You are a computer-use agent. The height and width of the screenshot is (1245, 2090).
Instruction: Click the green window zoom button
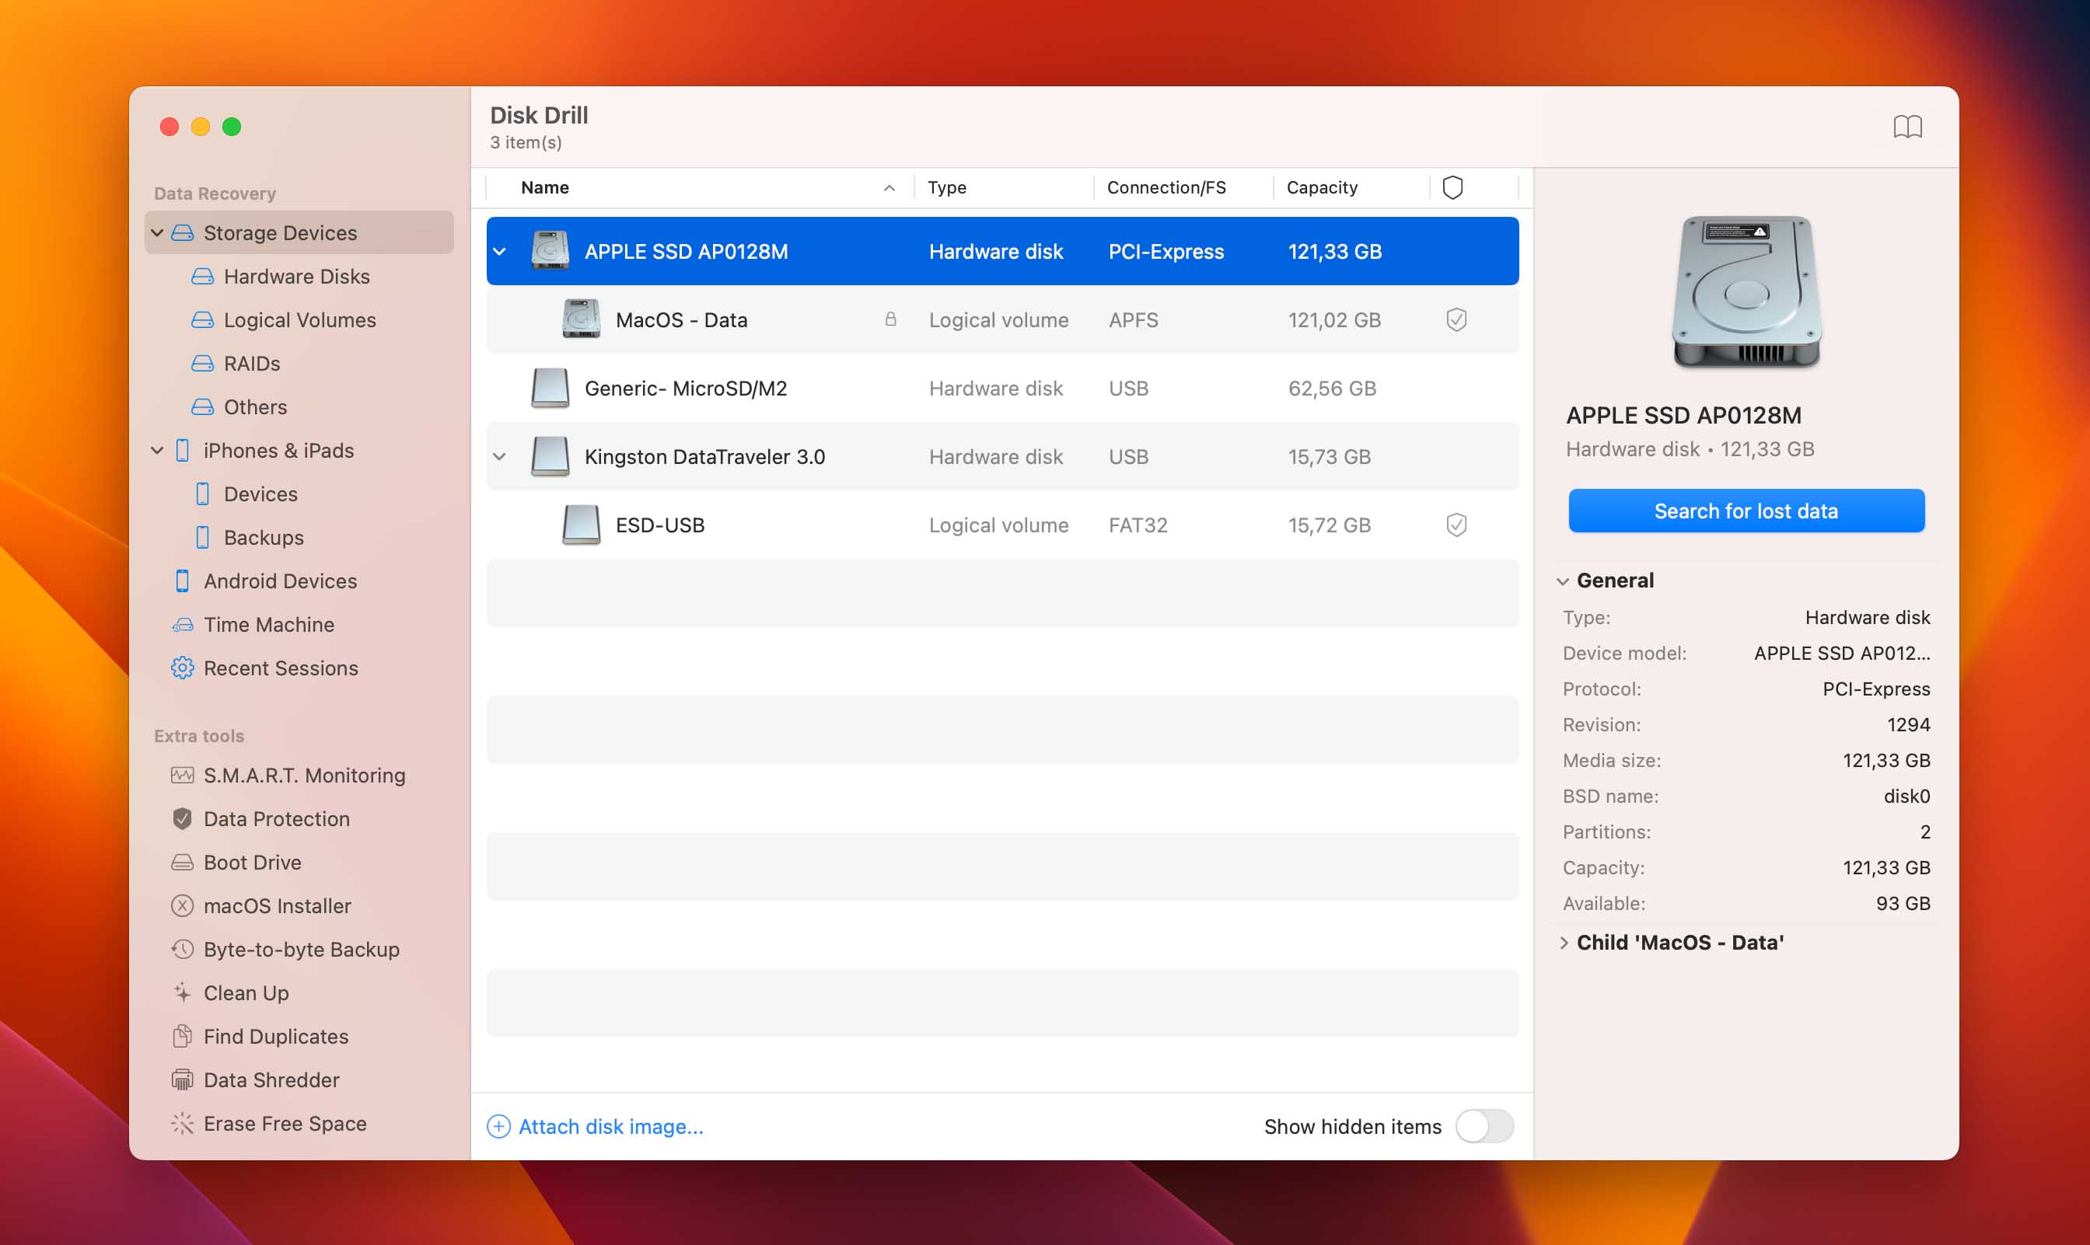232,127
